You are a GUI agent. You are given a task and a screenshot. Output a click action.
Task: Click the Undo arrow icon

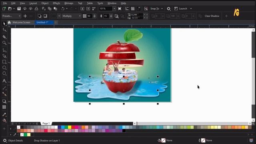click(63, 9)
